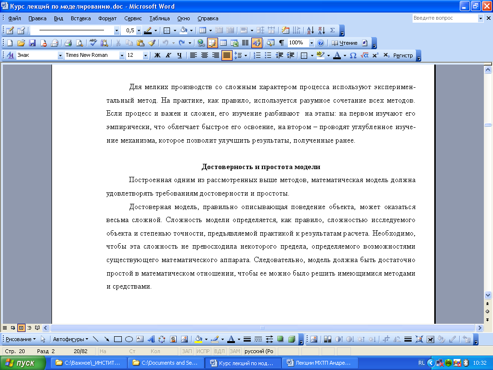Align text to the right

point(215,55)
